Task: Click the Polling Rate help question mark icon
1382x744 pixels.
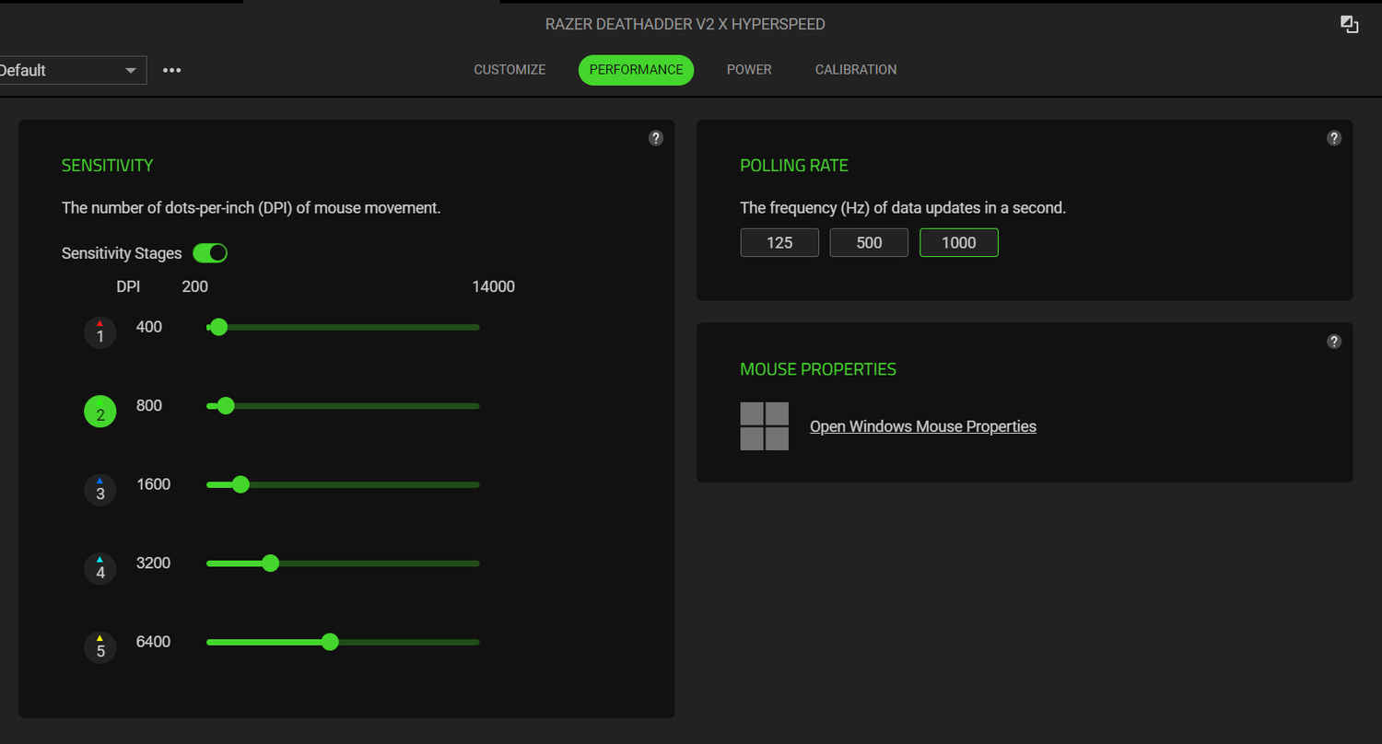Action: (x=1334, y=138)
